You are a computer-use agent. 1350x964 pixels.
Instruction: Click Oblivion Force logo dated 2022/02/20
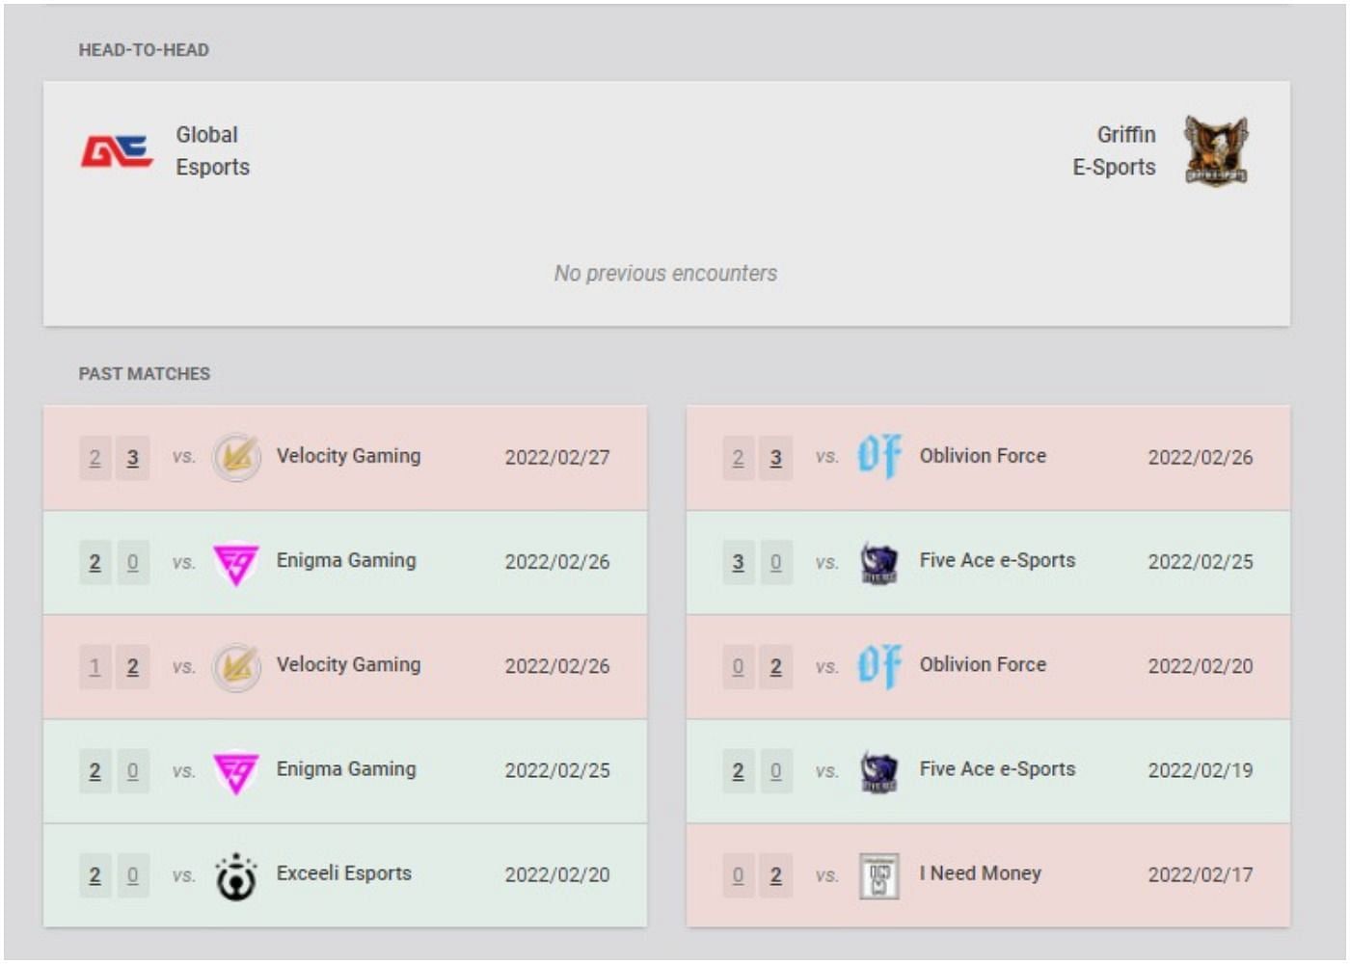click(879, 666)
